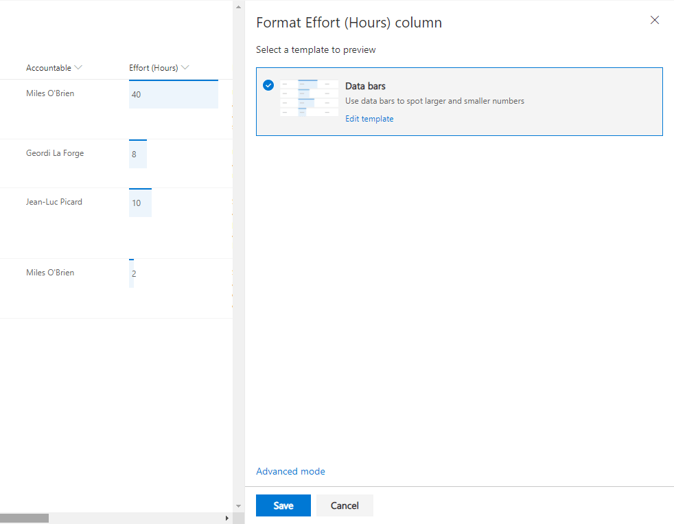
Task: Select the Geordi La Forge cell
Action: (55, 153)
